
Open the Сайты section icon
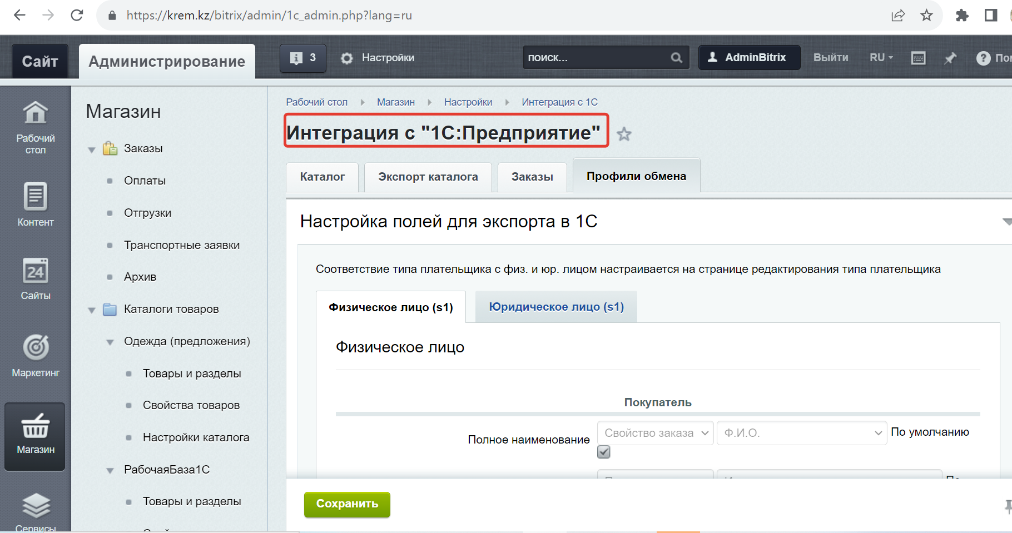[36, 278]
